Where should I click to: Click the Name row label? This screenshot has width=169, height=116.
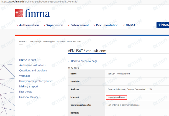click(x=73, y=74)
